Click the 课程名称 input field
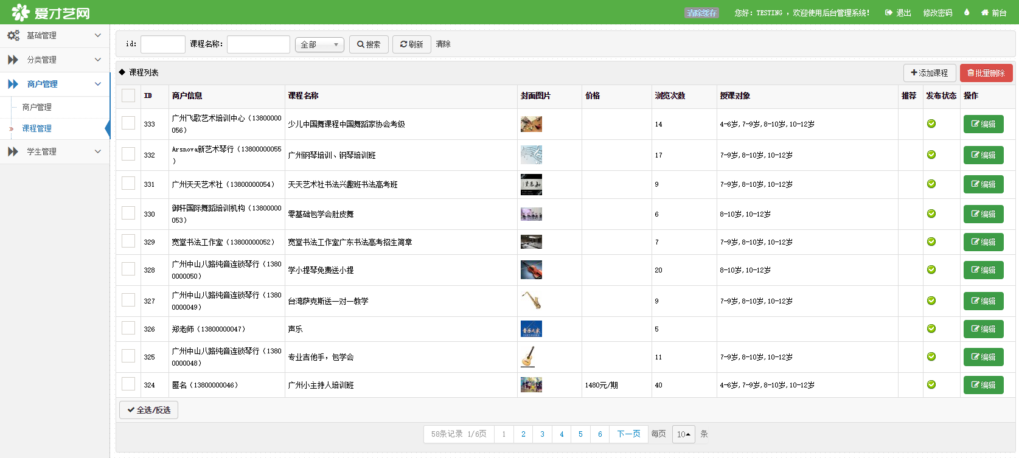This screenshot has width=1019, height=458. [x=259, y=44]
